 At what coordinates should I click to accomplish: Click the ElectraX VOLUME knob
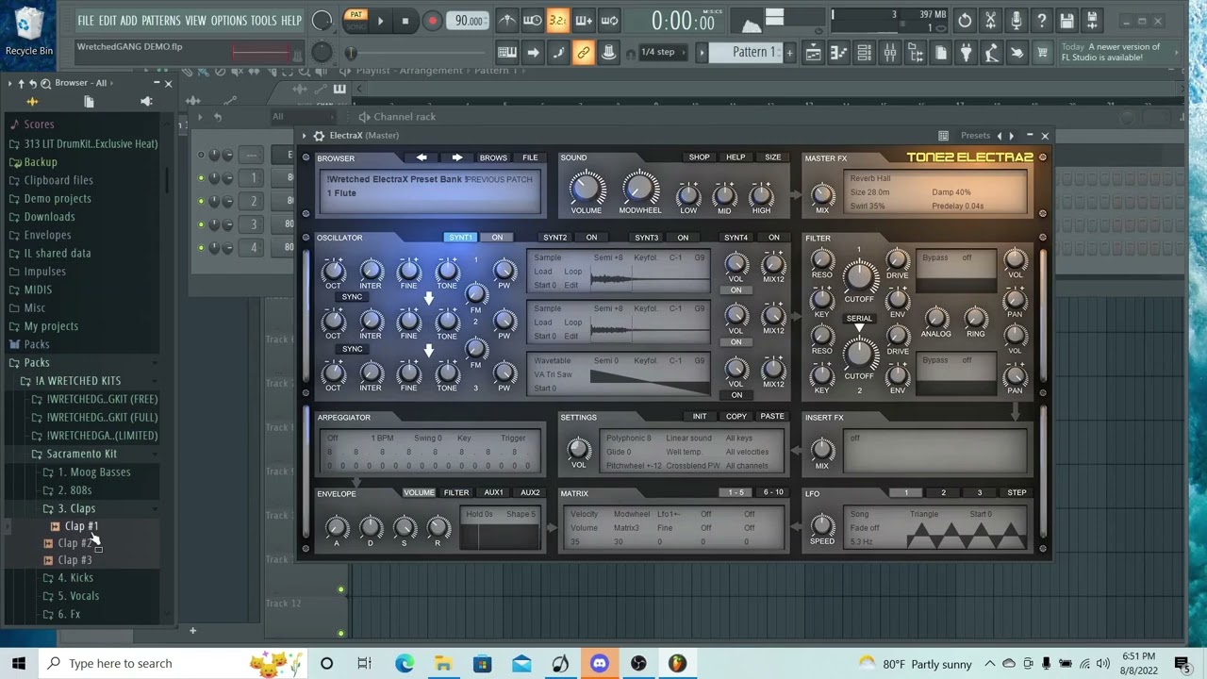[586, 188]
